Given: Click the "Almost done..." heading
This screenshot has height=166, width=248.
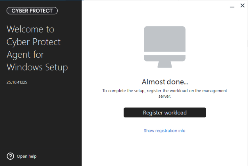Looking at the screenshot, I should [165, 82].
